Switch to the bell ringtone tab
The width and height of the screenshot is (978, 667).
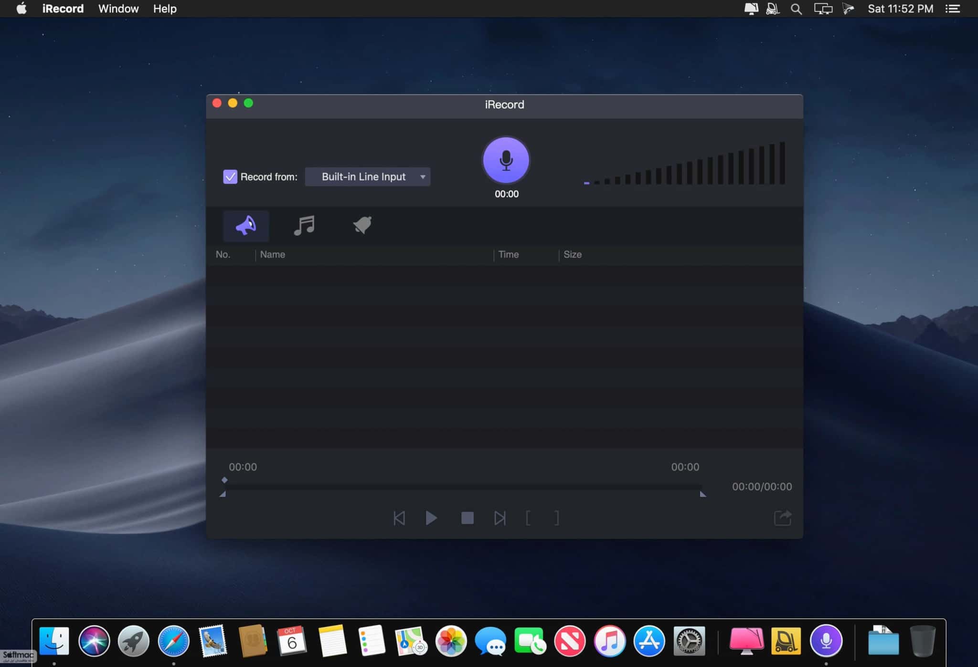[362, 225]
